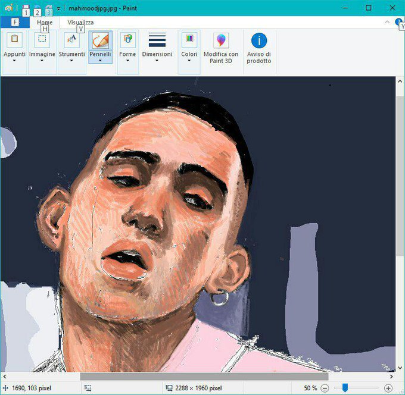The width and height of the screenshot is (405, 395).
Task: Click the vertical scrollbar thumb
Action: tap(400, 176)
